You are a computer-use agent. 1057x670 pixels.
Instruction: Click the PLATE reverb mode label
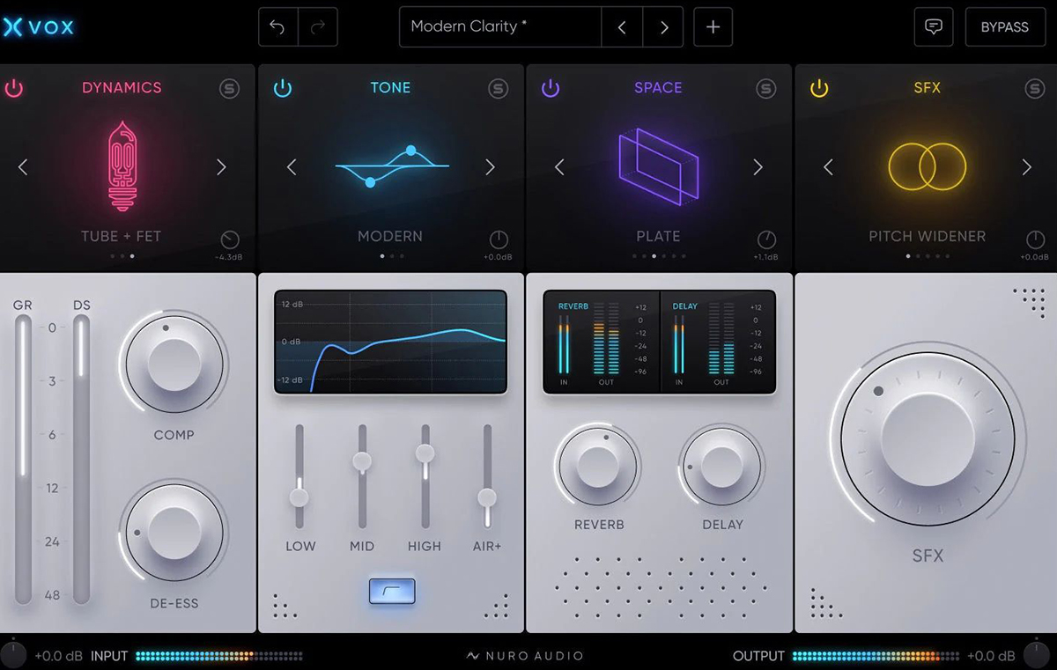click(658, 236)
